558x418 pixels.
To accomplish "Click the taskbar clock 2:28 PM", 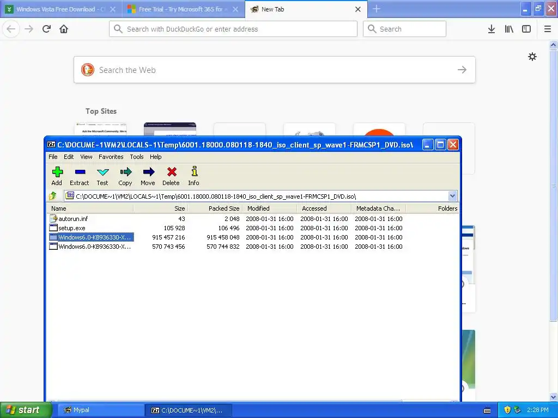I will coord(538,410).
